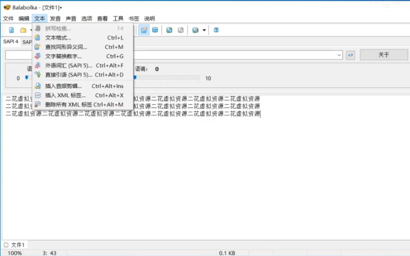Click the icon beside 直接引语 (SAPI 5)...
The image size is (410, 256).
[x=38, y=75]
